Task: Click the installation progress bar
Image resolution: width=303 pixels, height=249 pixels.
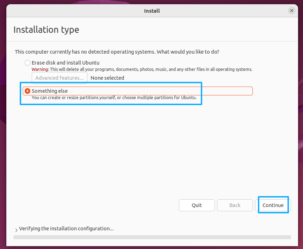Action: (x=152, y=237)
